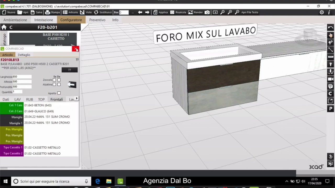Start a Render from the toolbar
The image size is (335, 188).
(x=196, y=12)
